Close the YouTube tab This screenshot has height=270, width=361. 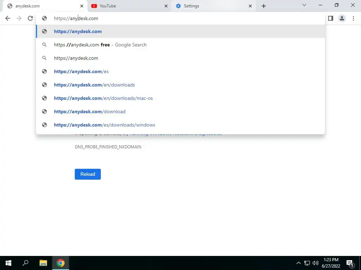click(x=166, y=6)
